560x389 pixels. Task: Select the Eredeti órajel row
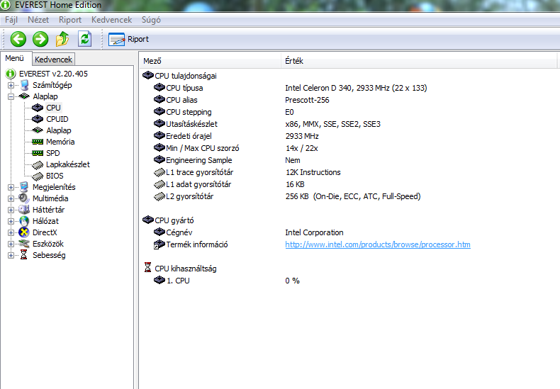[349, 136]
